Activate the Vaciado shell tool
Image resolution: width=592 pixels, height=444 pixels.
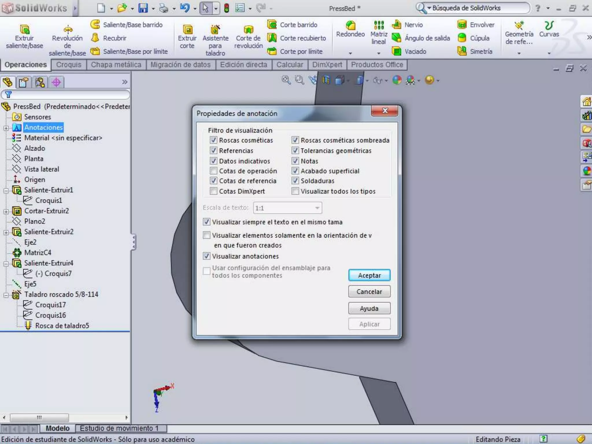tap(397, 51)
